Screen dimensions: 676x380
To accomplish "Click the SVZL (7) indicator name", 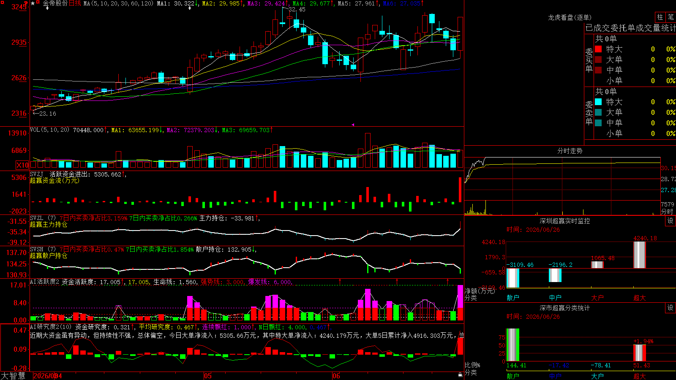I will point(43,218).
